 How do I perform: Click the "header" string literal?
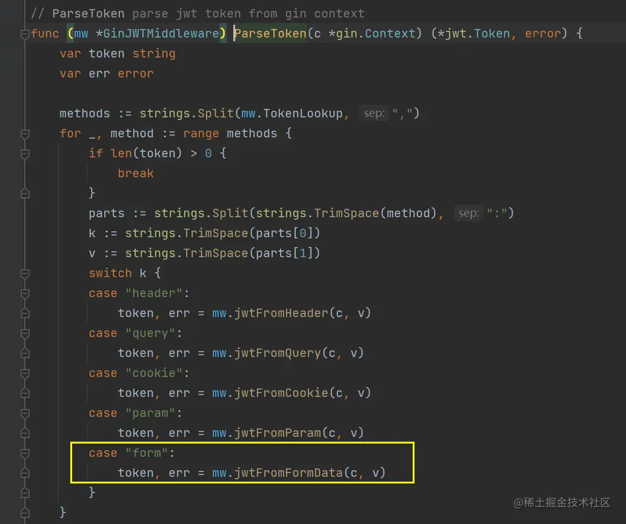[154, 293]
